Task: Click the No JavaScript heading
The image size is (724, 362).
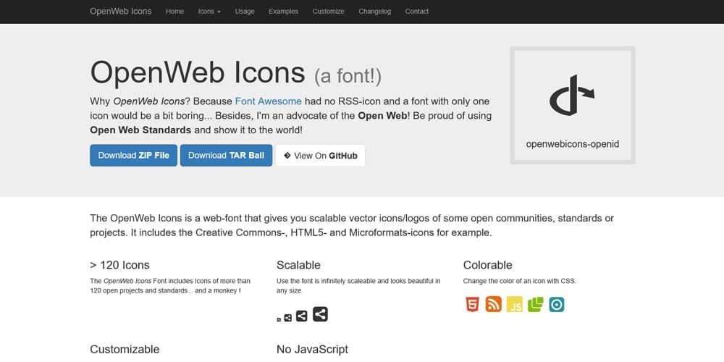Action: pyautogui.click(x=313, y=349)
